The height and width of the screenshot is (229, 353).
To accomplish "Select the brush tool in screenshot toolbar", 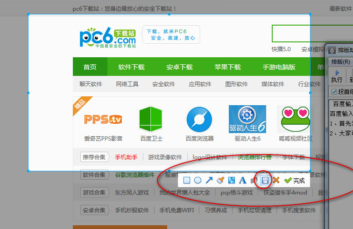I will point(220,180).
